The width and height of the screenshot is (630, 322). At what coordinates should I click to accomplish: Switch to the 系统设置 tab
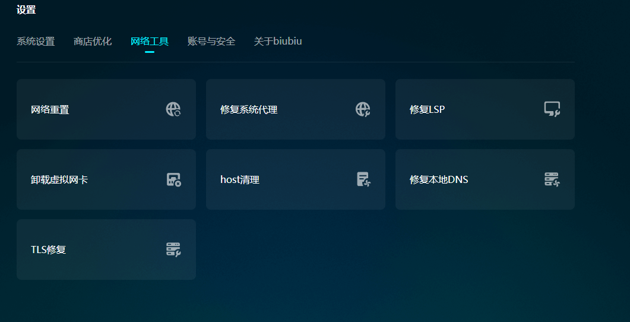coord(36,42)
